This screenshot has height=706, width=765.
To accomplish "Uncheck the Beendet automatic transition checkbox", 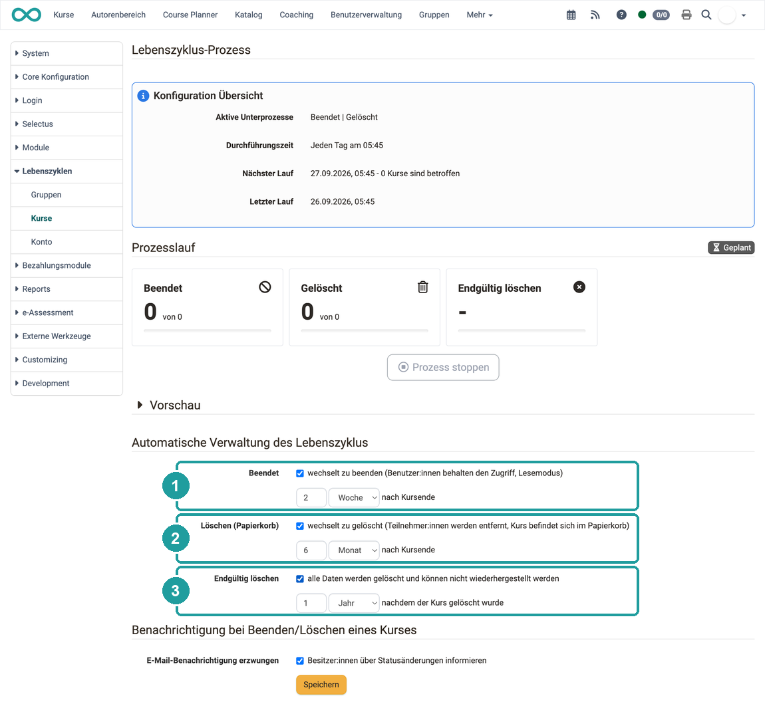I will tap(300, 473).
